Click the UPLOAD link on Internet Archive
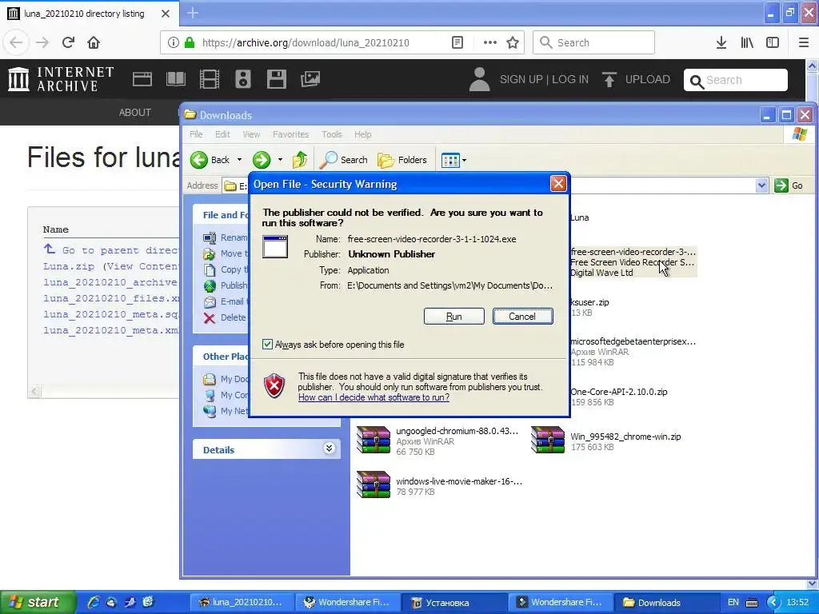This screenshot has height=614, width=819. (x=636, y=79)
